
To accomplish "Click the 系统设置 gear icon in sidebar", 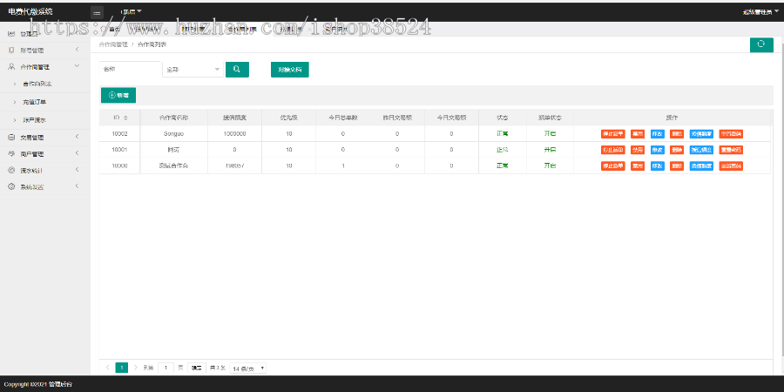I will tap(11, 186).
